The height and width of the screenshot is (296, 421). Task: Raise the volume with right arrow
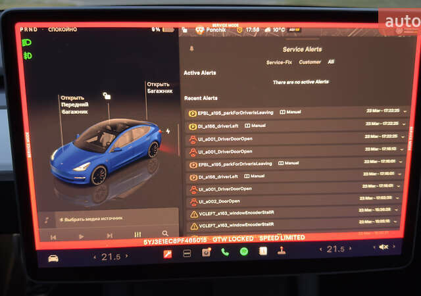tap(394, 246)
